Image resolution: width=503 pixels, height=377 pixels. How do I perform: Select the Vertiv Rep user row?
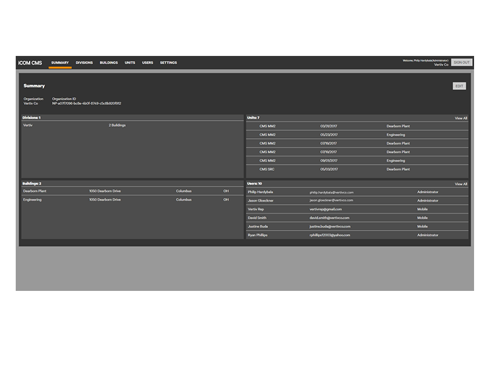(x=357, y=209)
